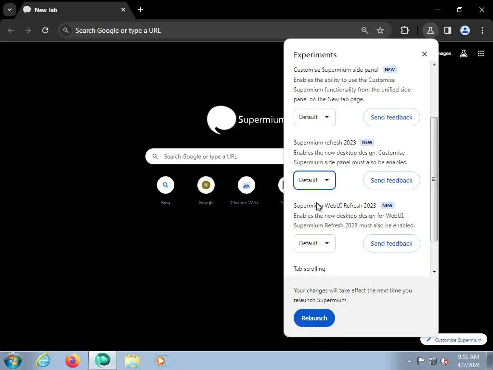The height and width of the screenshot is (370, 493).
Task: Click the forward navigation arrow
Action: [x=28, y=30]
